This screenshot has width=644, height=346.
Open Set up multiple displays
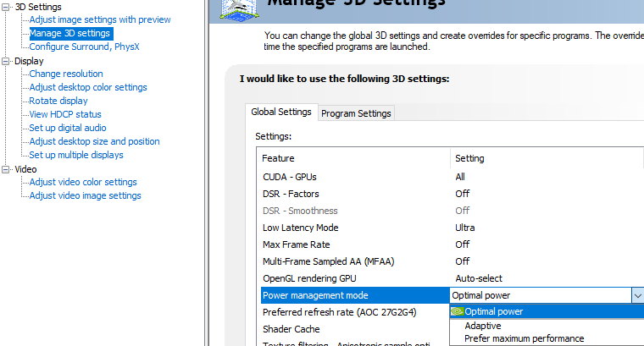(76, 155)
